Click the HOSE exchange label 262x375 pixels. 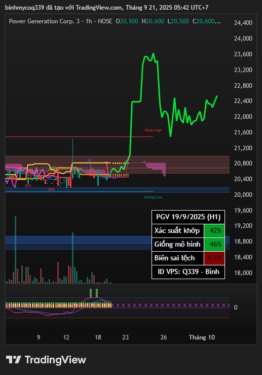click(105, 21)
